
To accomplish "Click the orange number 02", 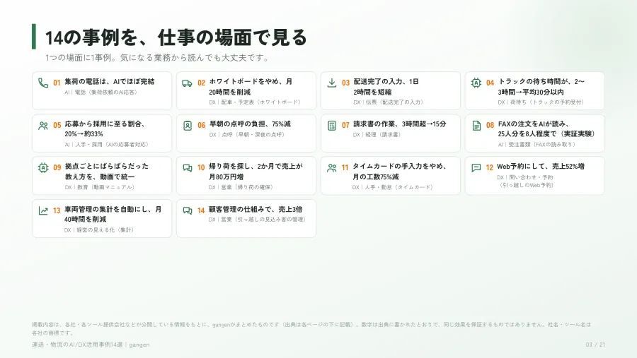I will pyautogui.click(x=201, y=83).
